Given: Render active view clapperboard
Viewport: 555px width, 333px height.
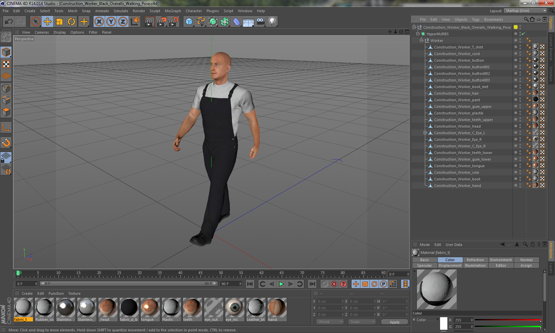Looking at the screenshot, I should click(149, 22).
